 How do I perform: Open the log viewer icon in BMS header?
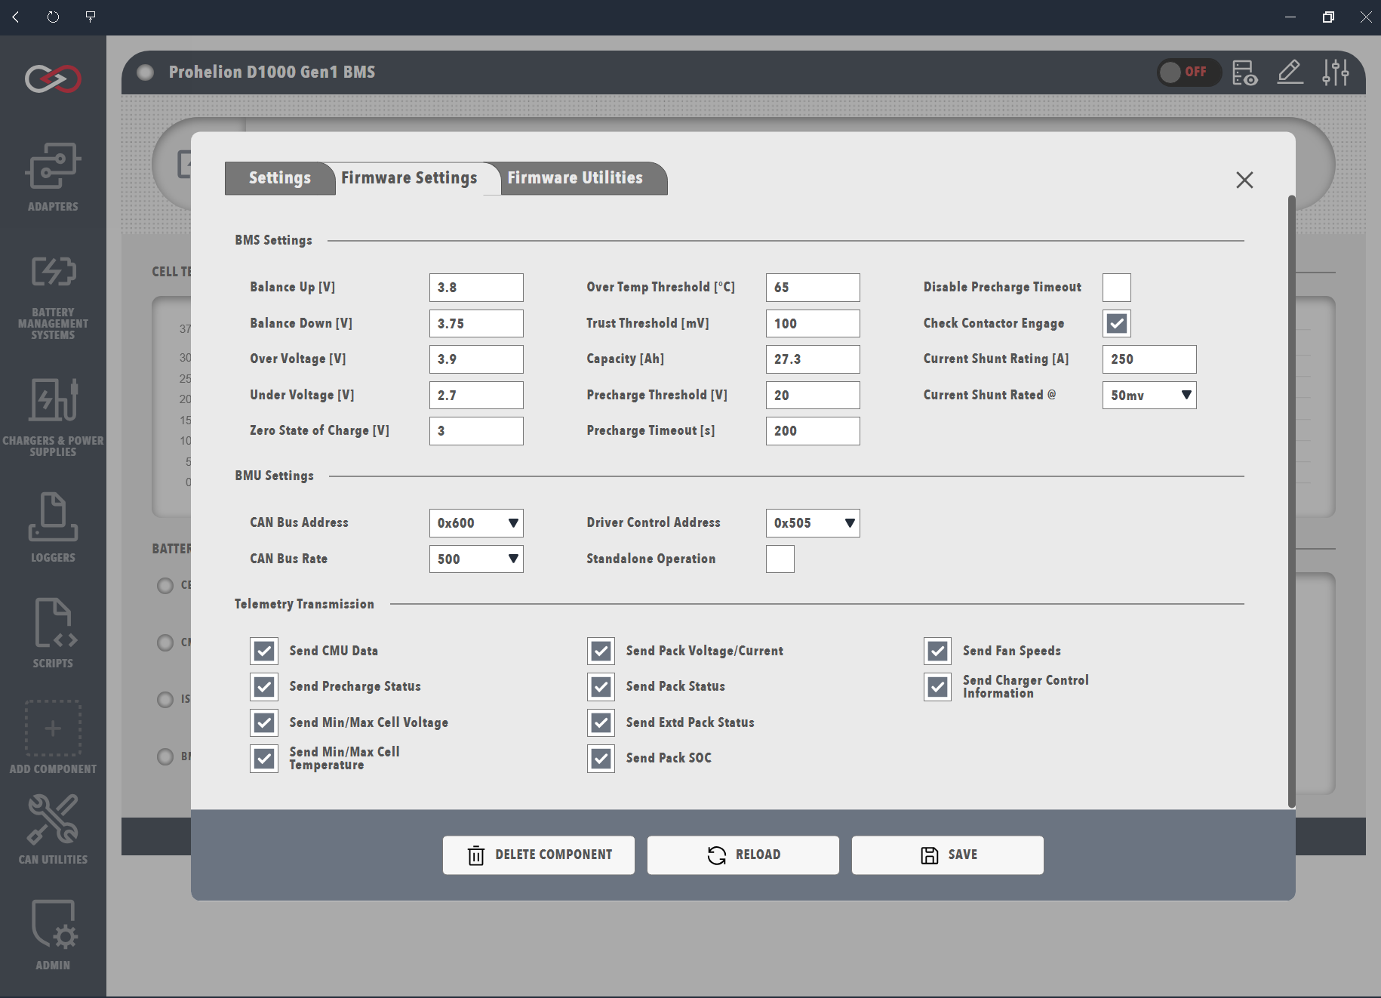pos(1244,72)
